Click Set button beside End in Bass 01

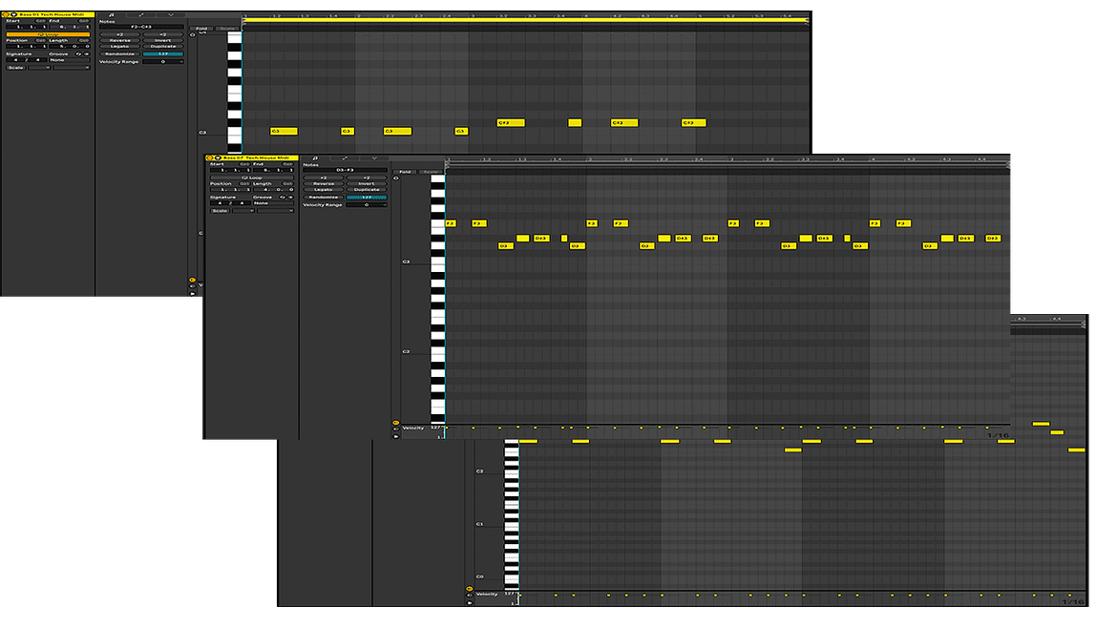84,21
